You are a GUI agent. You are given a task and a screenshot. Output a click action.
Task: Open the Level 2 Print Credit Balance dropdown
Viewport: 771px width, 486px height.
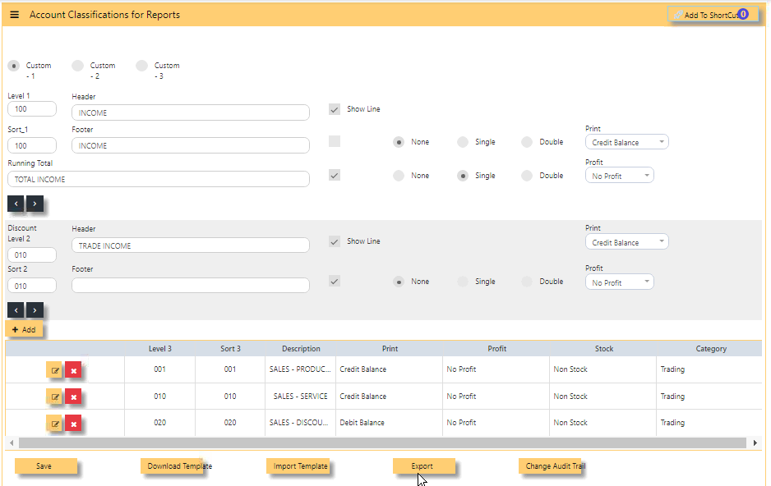626,241
